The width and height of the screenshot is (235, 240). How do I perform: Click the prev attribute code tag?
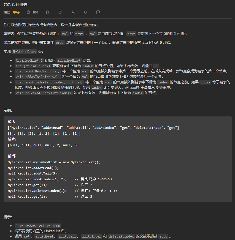click(60, 43)
